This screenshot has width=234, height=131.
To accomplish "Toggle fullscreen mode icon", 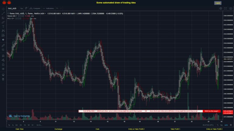I will 225,8.
